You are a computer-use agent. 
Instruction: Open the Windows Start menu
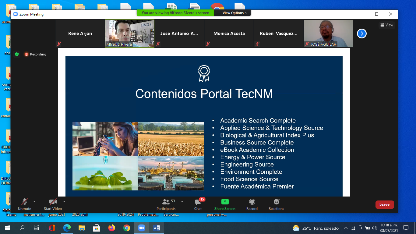[x=7, y=228]
